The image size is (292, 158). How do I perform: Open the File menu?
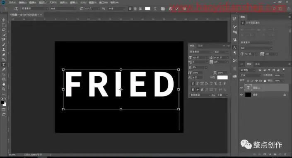12,2
